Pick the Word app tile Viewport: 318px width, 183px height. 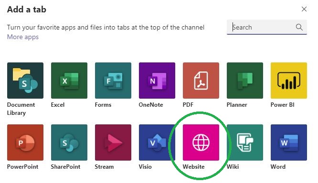coord(289,142)
